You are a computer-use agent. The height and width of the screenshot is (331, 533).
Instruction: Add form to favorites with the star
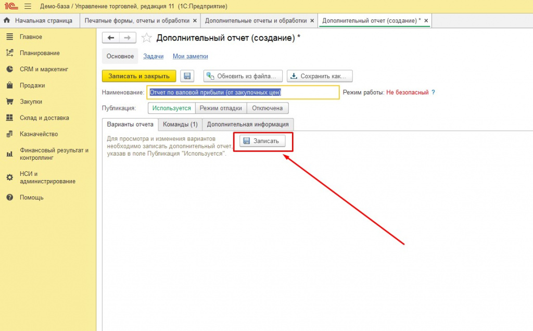point(146,37)
